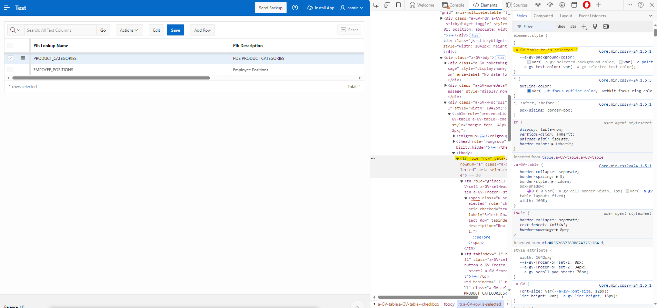Check the select-all rows header checkbox

pos(10,45)
